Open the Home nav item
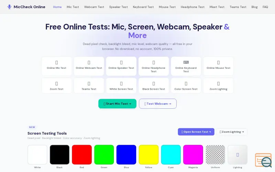Viewport: 275px width, 172px height. click(x=57, y=7)
